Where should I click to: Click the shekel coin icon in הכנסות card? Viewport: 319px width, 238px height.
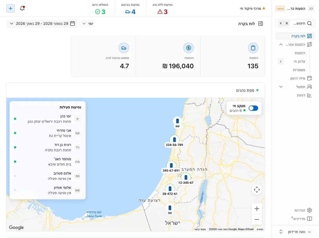[189, 48]
